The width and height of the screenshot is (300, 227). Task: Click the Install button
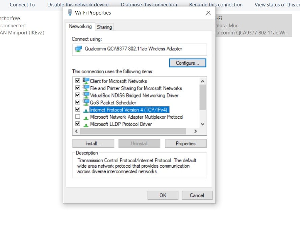[x=93, y=143]
